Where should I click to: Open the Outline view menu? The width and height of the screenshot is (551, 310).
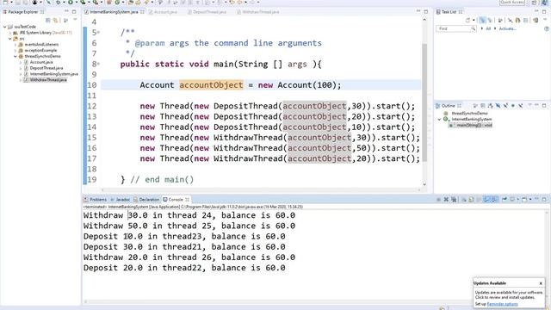click(x=530, y=105)
